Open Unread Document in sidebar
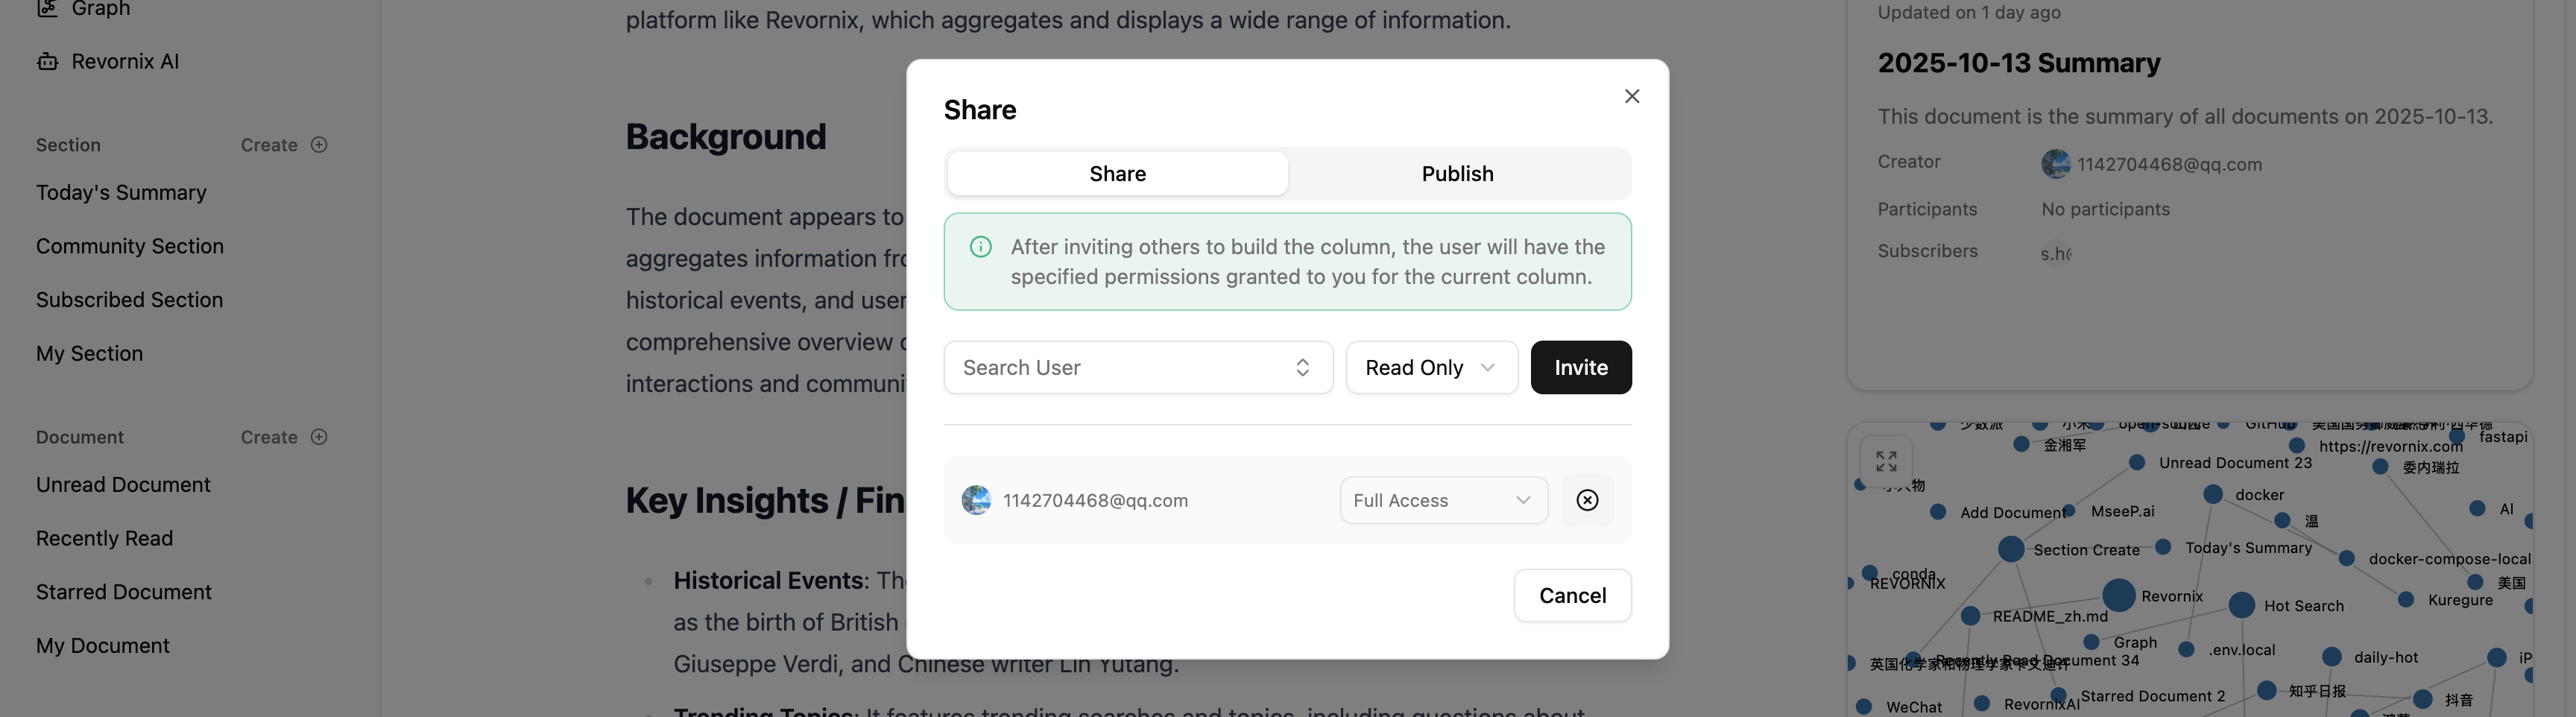 pos(123,485)
